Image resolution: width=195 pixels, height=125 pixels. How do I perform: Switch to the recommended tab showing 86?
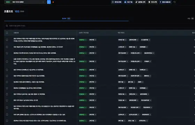(191, 18)
